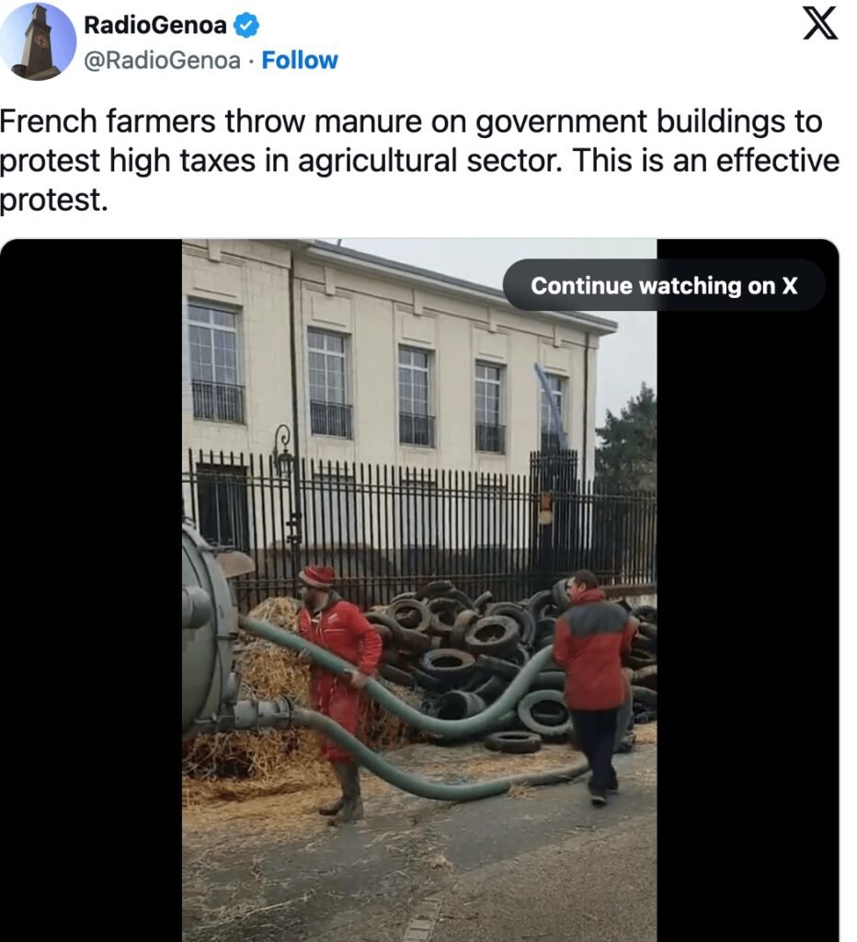The image size is (857, 942).
Task: Click the dark tree behind the fence
Action: (x=627, y=439)
